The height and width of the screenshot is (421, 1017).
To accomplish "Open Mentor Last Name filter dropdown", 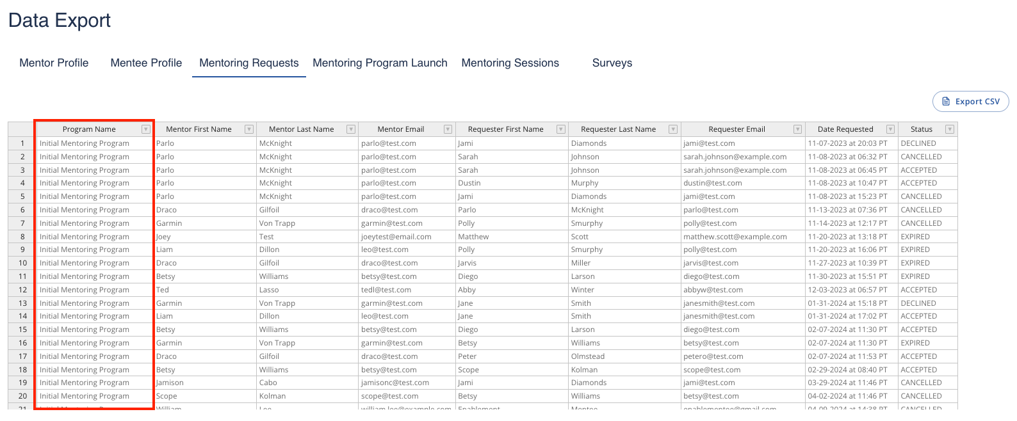I will 351,129.
